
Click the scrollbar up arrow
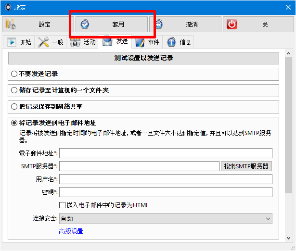pos(288,53)
